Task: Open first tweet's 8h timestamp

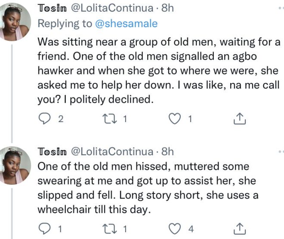Action: click(x=167, y=8)
